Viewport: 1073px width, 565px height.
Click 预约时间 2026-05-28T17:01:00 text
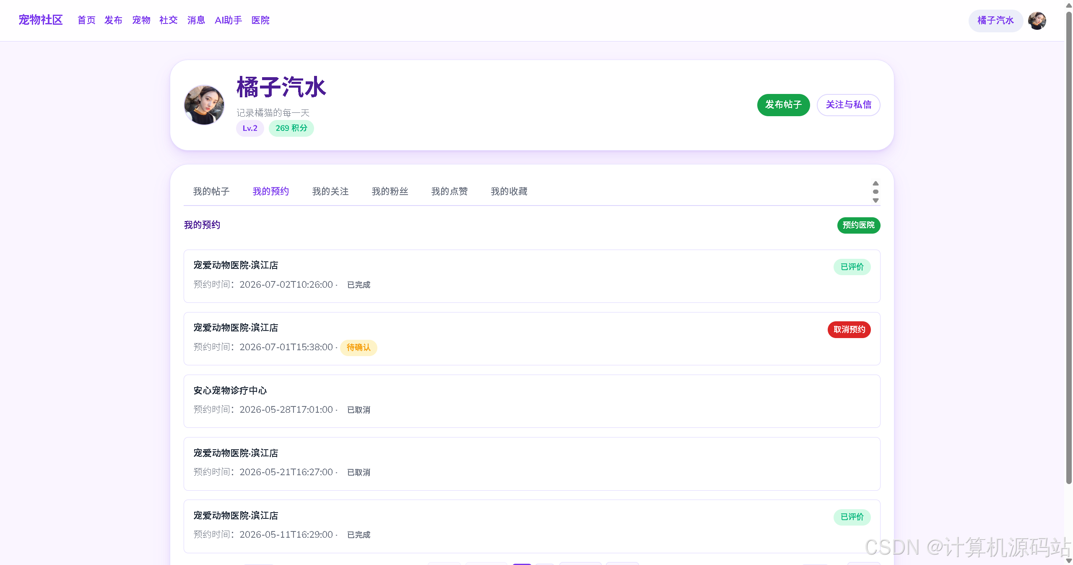[x=263, y=410]
